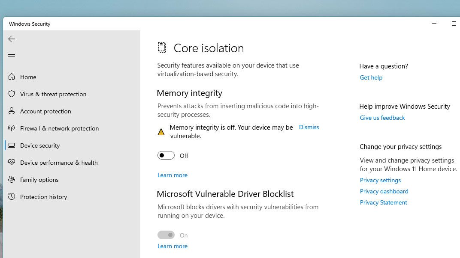The image size is (460, 258).
Task: Expand the navigation with the hamburger menu
Action: coord(12,56)
